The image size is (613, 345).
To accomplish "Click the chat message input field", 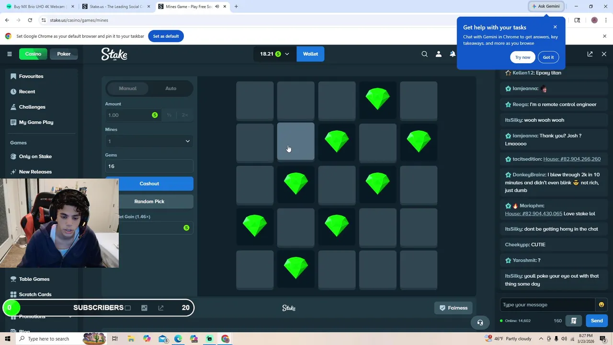I will (547, 305).
